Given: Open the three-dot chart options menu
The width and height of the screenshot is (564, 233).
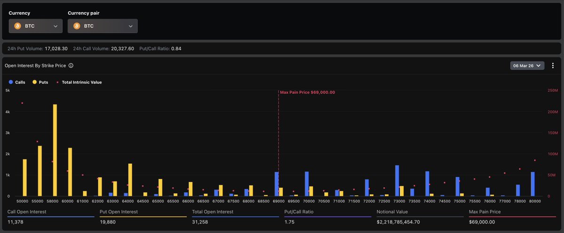Looking at the screenshot, I should pyautogui.click(x=553, y=66).
